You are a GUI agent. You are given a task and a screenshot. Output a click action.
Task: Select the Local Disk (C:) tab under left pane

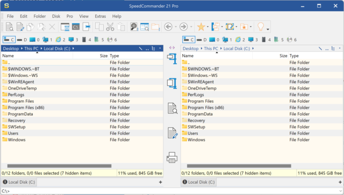point(19,182)
